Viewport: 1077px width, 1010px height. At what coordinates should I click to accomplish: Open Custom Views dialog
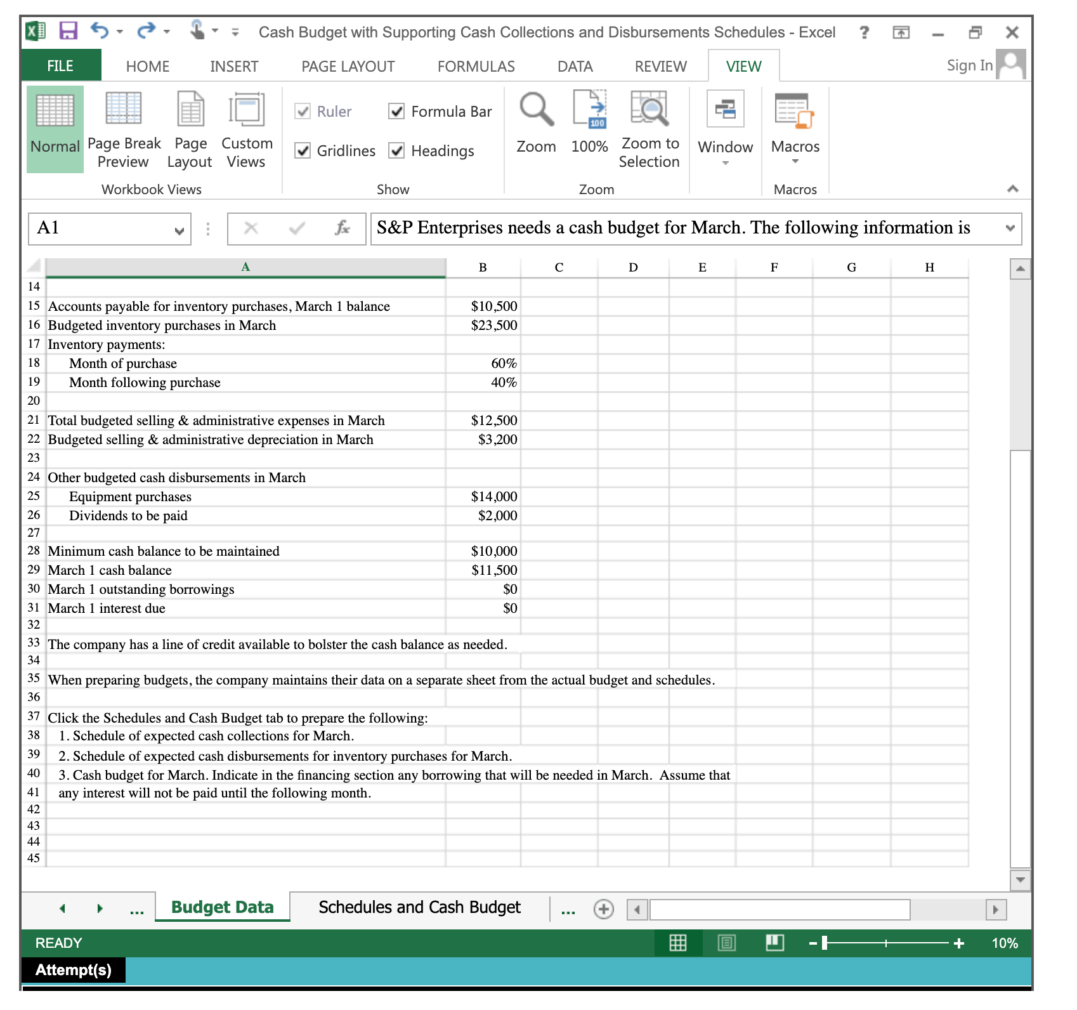pyautogui.click(x=246, y=130)
